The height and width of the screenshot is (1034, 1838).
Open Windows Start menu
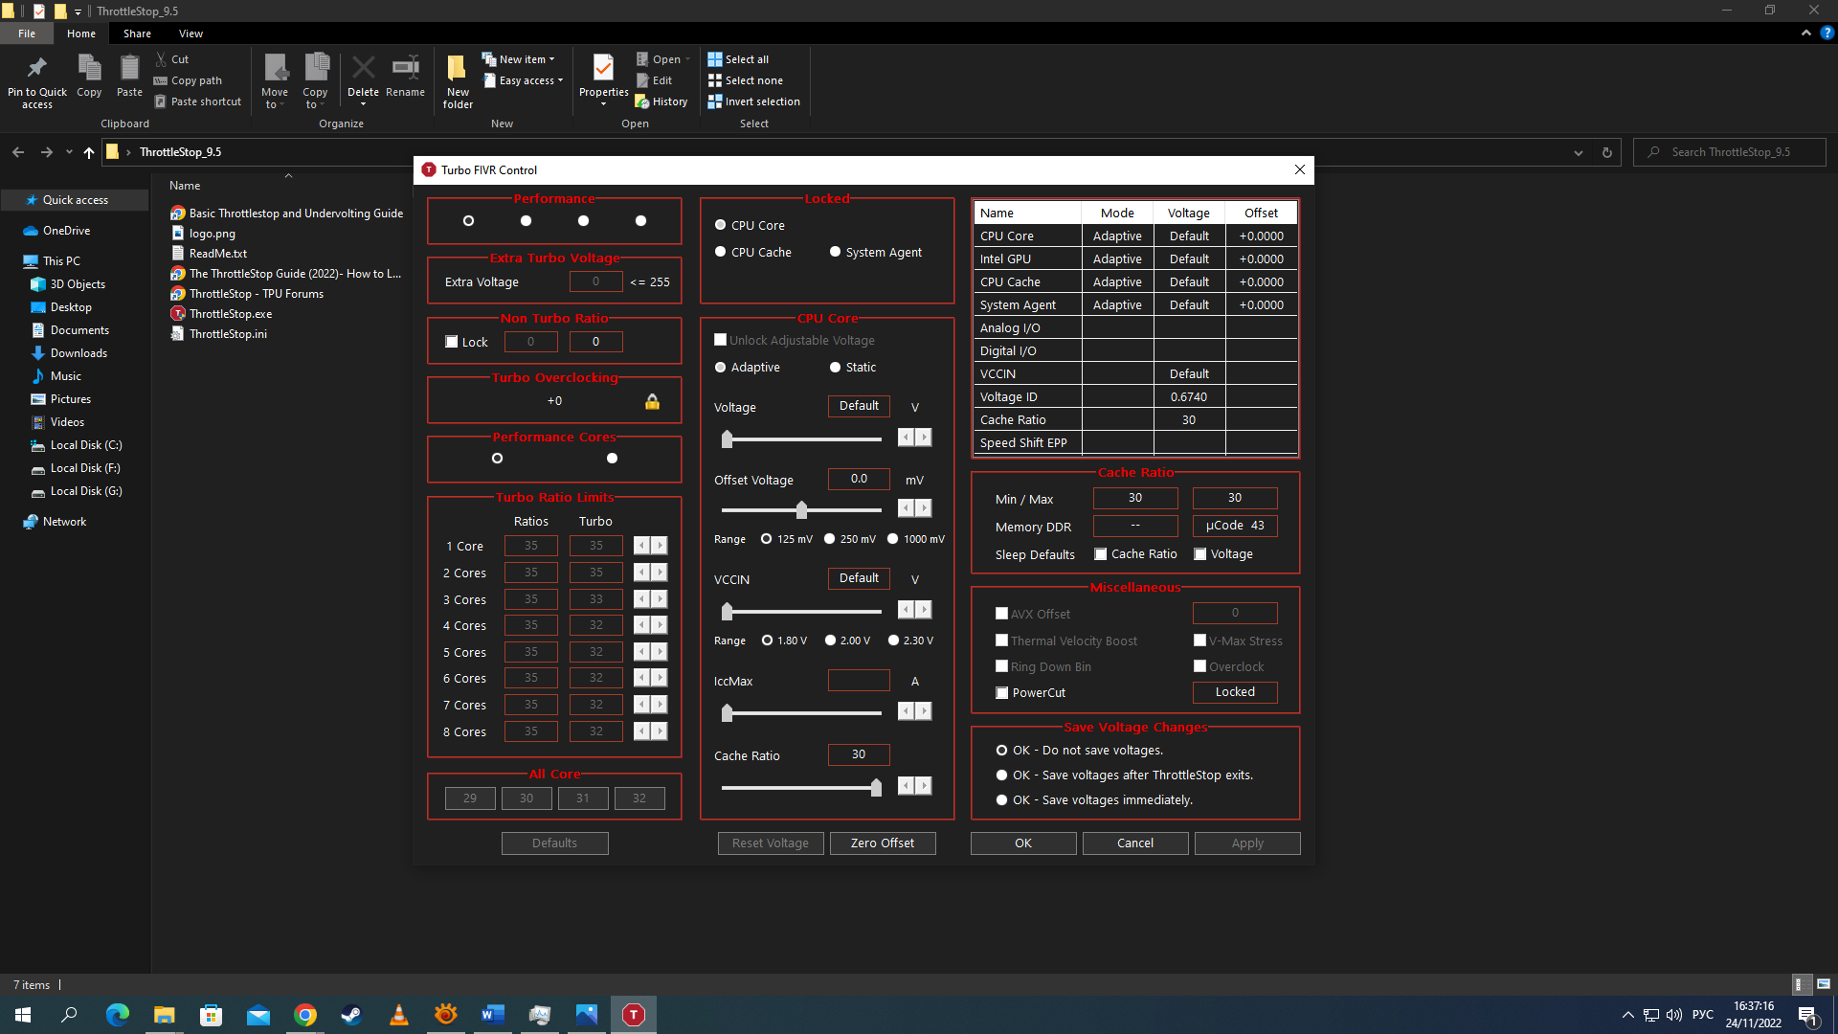[23, 1015]
